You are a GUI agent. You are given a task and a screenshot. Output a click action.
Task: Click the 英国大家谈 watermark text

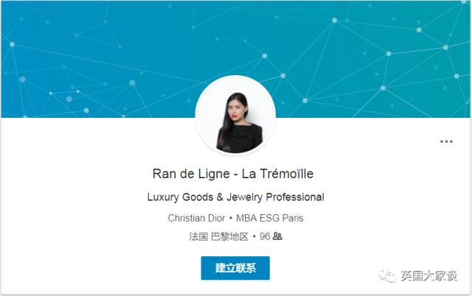(429, 275)
